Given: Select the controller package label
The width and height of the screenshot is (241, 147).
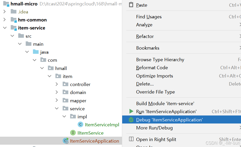Looking at the screenshot, I should pos(80,84).
